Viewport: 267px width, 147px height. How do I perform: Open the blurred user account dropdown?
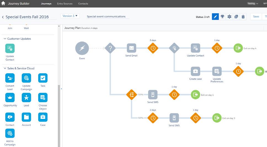point(253,3)
